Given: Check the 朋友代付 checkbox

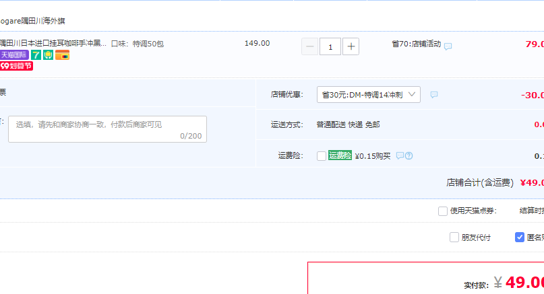Looking at the screenshot, I should (x=454, y=237).
